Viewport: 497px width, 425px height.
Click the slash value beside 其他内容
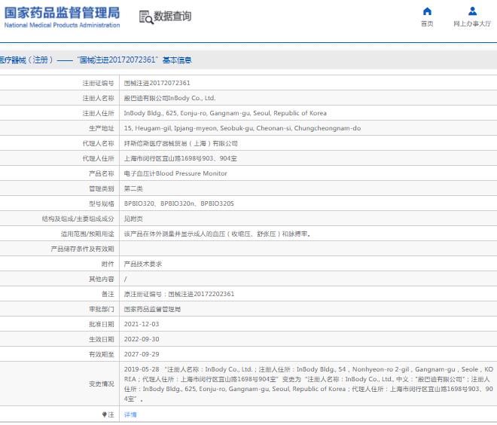click(x=126, y=279)
